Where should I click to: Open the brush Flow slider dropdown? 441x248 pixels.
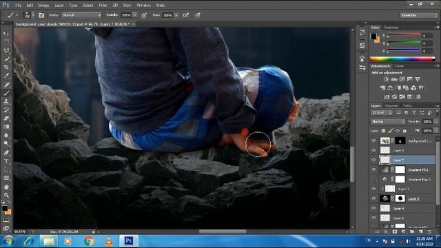[176, 15]
